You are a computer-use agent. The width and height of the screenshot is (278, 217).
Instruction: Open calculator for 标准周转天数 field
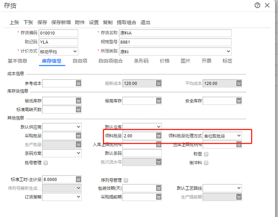(x=78, y=109)
